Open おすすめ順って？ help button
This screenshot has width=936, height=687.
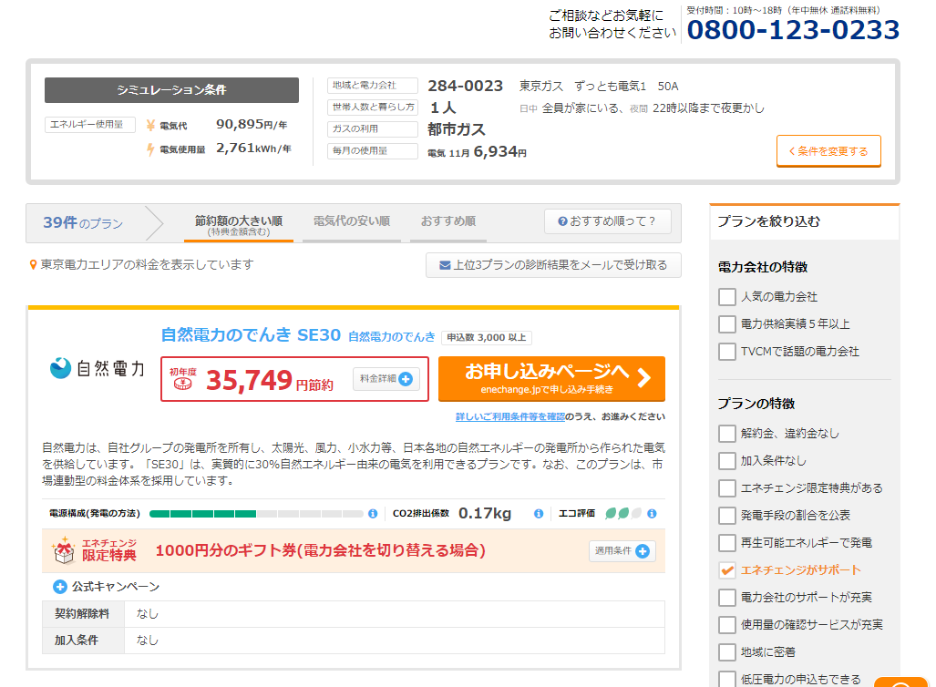(608, 221)
